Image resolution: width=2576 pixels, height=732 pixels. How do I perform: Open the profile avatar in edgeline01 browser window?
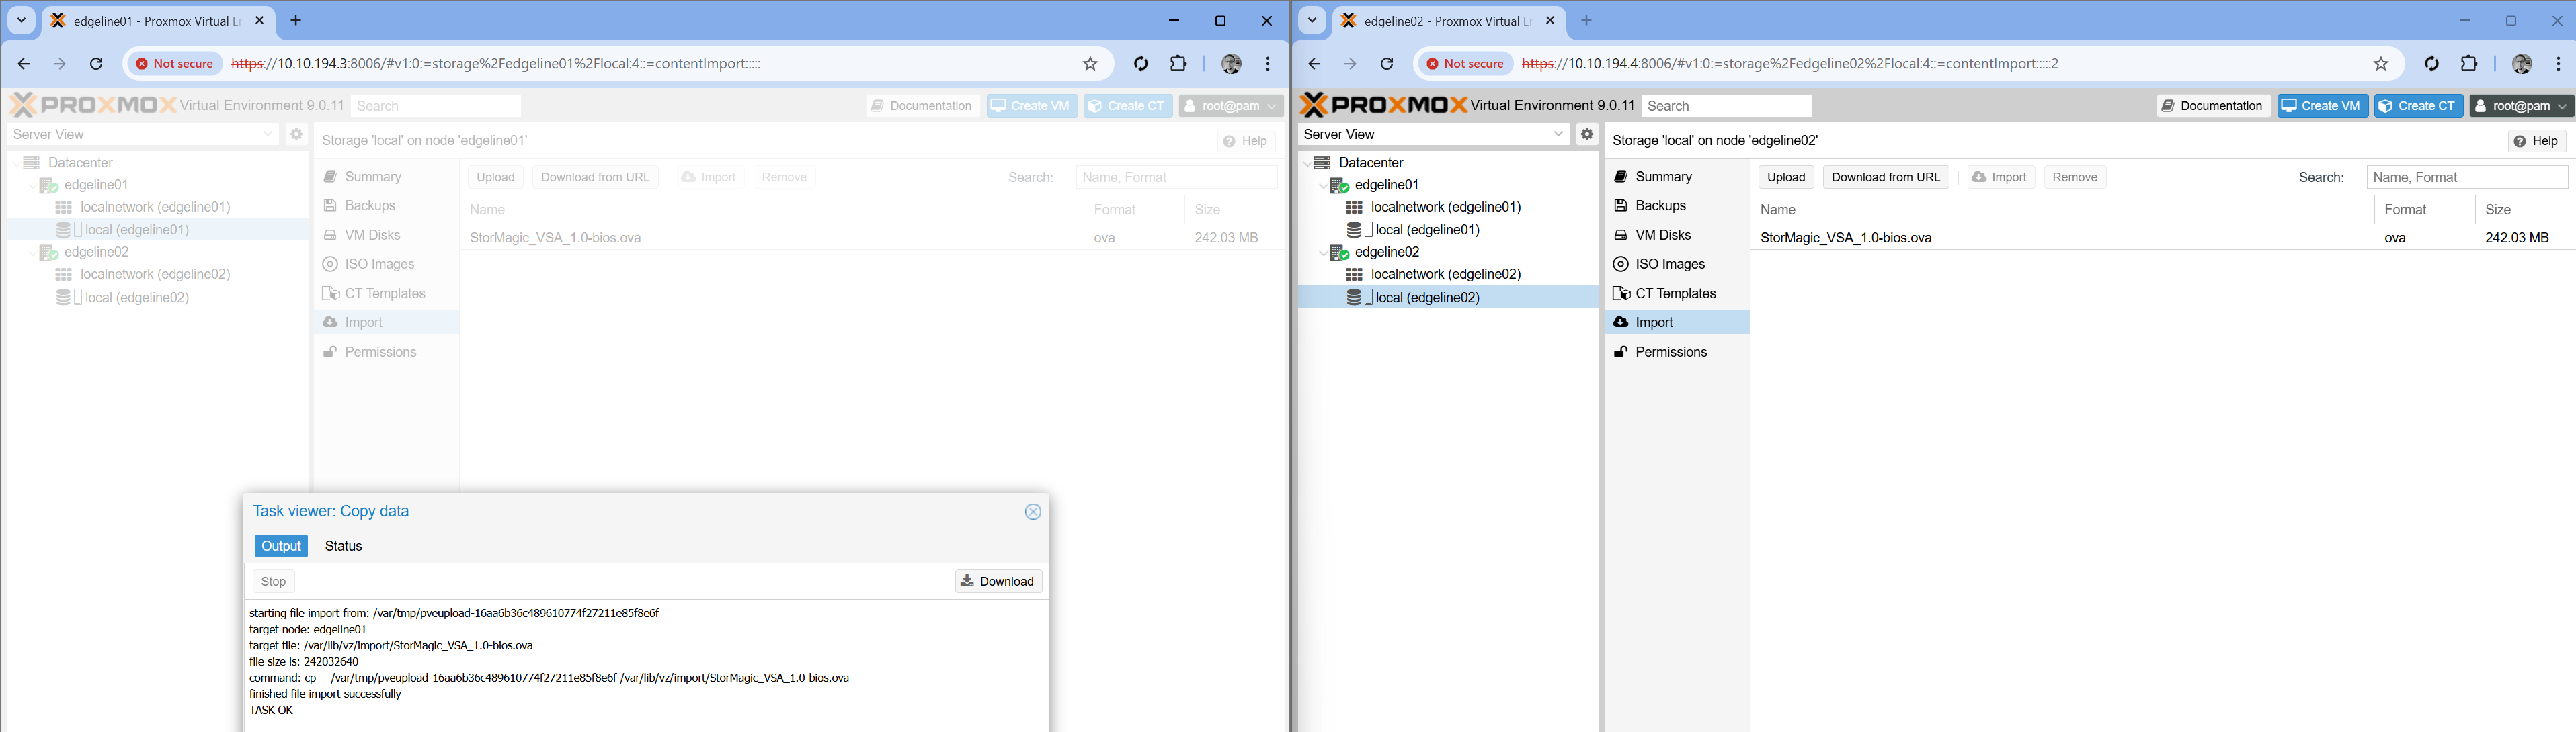pos(1231,64)
